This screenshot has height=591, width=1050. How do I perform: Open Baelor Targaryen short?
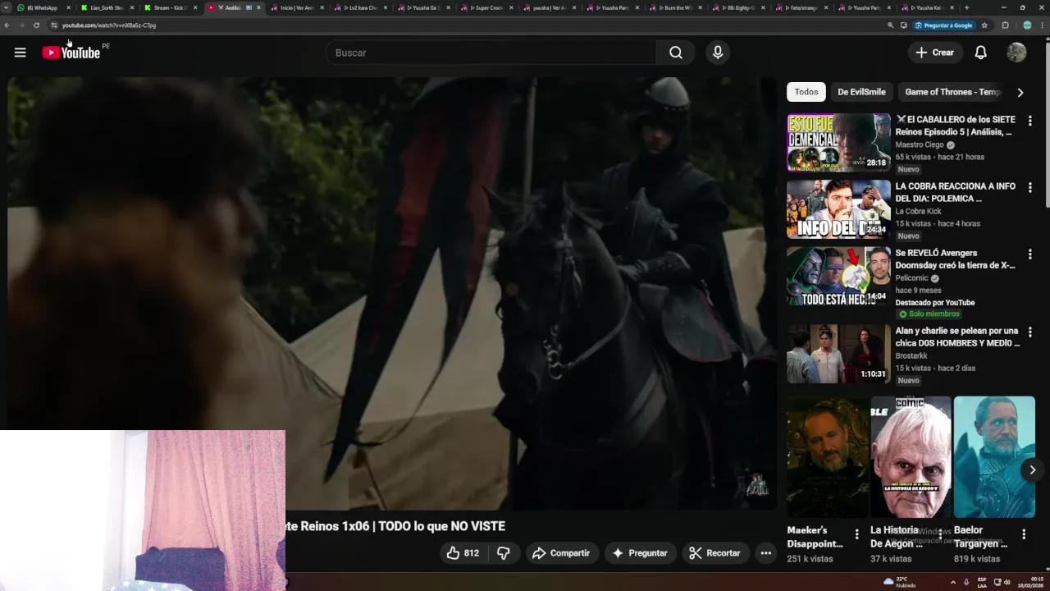(x=994, y=457)
